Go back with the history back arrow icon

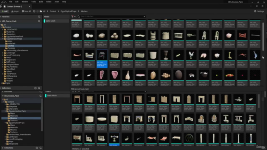click(34, 11)
